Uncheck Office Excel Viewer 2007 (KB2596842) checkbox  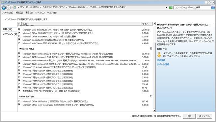[19, 104]
